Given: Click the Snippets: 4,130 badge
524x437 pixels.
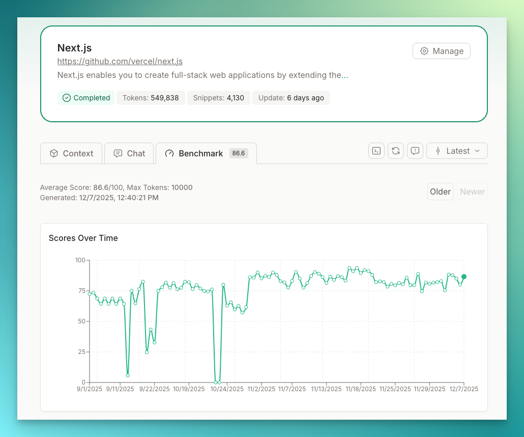Looking at the screenshot, I should coord(219,98).
